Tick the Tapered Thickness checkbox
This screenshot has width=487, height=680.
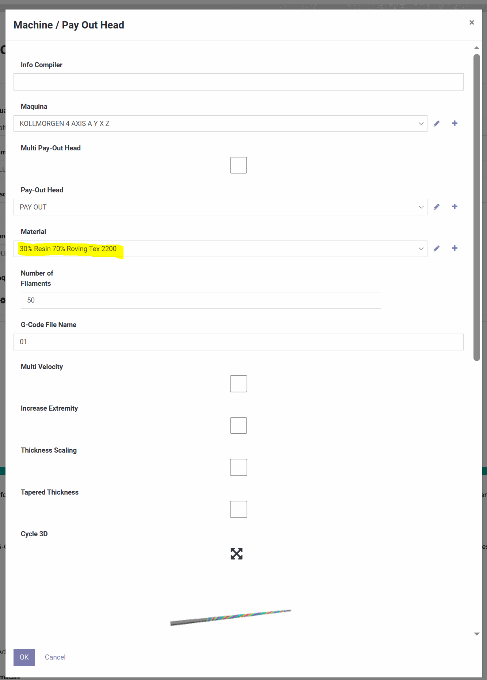pyautogui.click(x=238, y=509)
